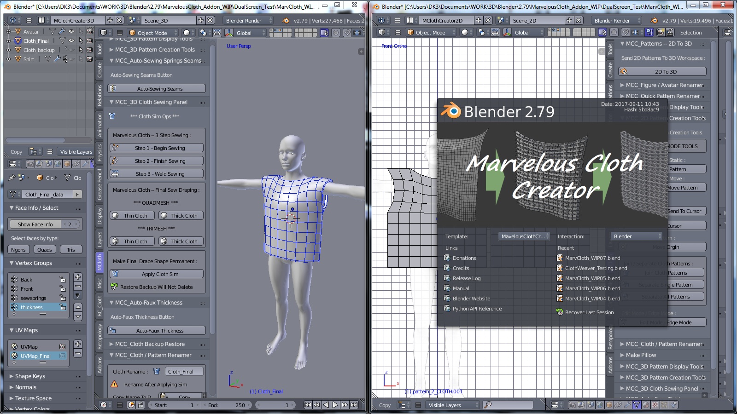
Task: Click the OpenGL render camera icon
Action: pyautogui.click(x=661, y=33)
